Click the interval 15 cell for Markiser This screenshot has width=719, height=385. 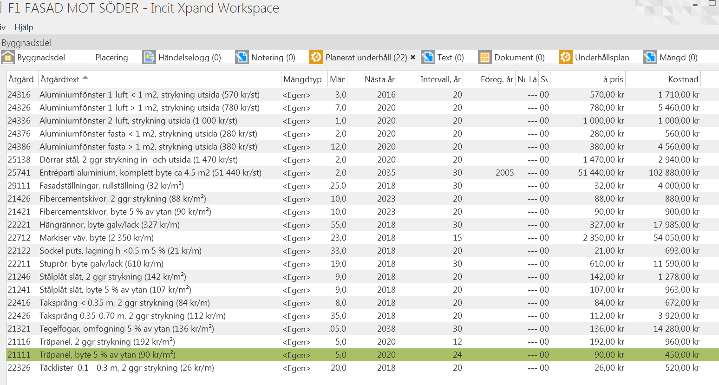[x=458, y=238]
